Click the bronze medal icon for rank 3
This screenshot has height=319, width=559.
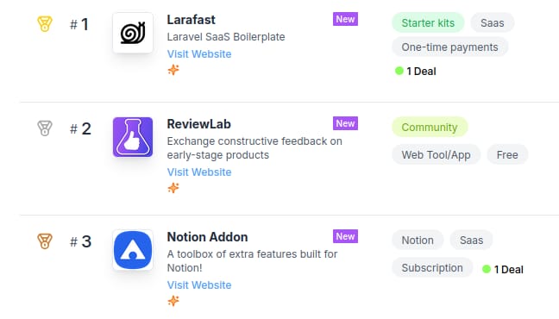45,241
